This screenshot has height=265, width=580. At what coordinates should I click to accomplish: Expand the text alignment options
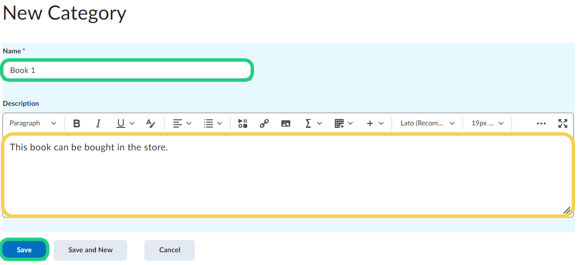(x=182, y=123)
